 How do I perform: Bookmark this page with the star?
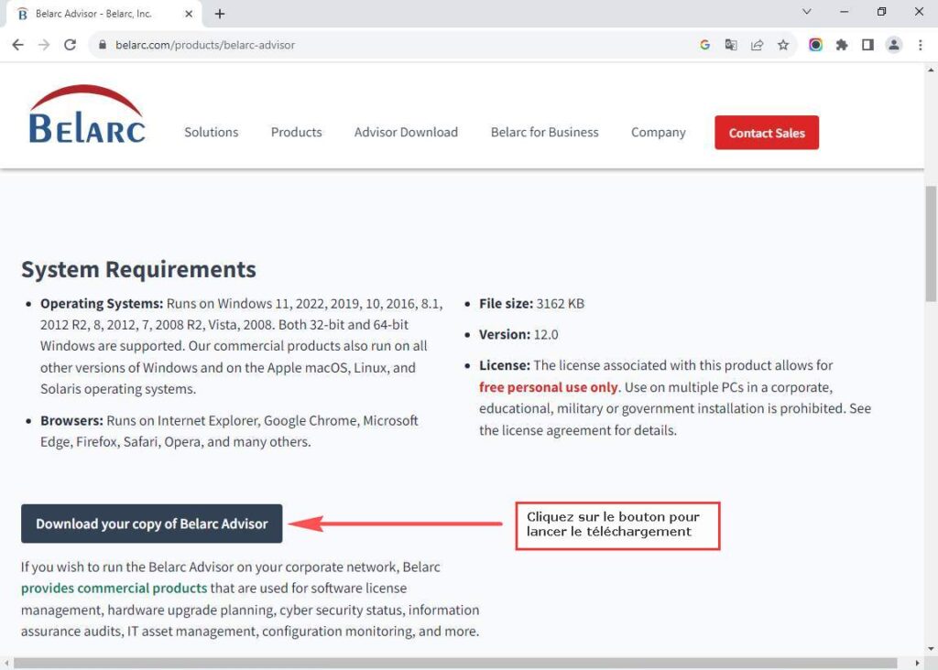783,44
